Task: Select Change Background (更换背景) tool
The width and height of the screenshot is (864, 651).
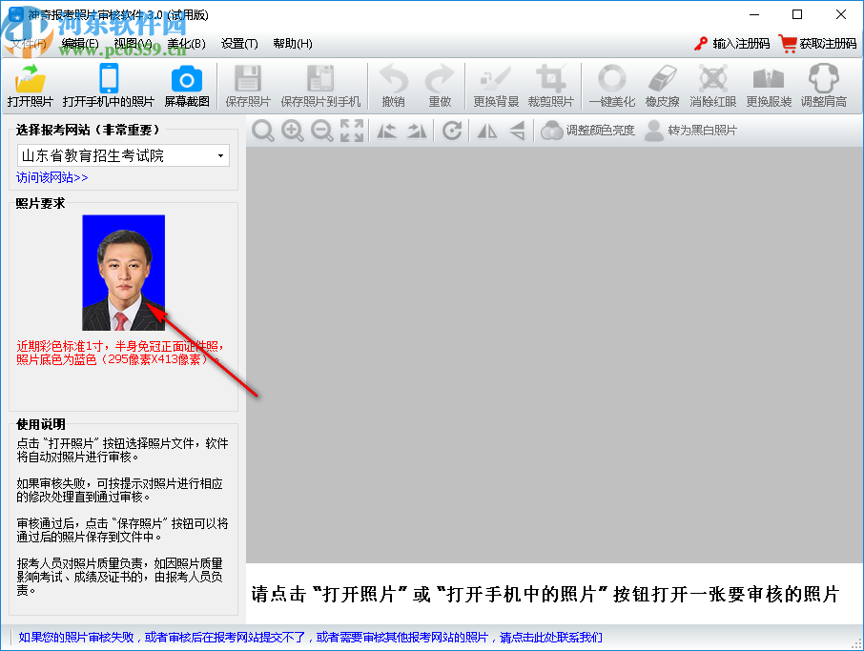Action: pyautogui.click(x=496, y=86)
